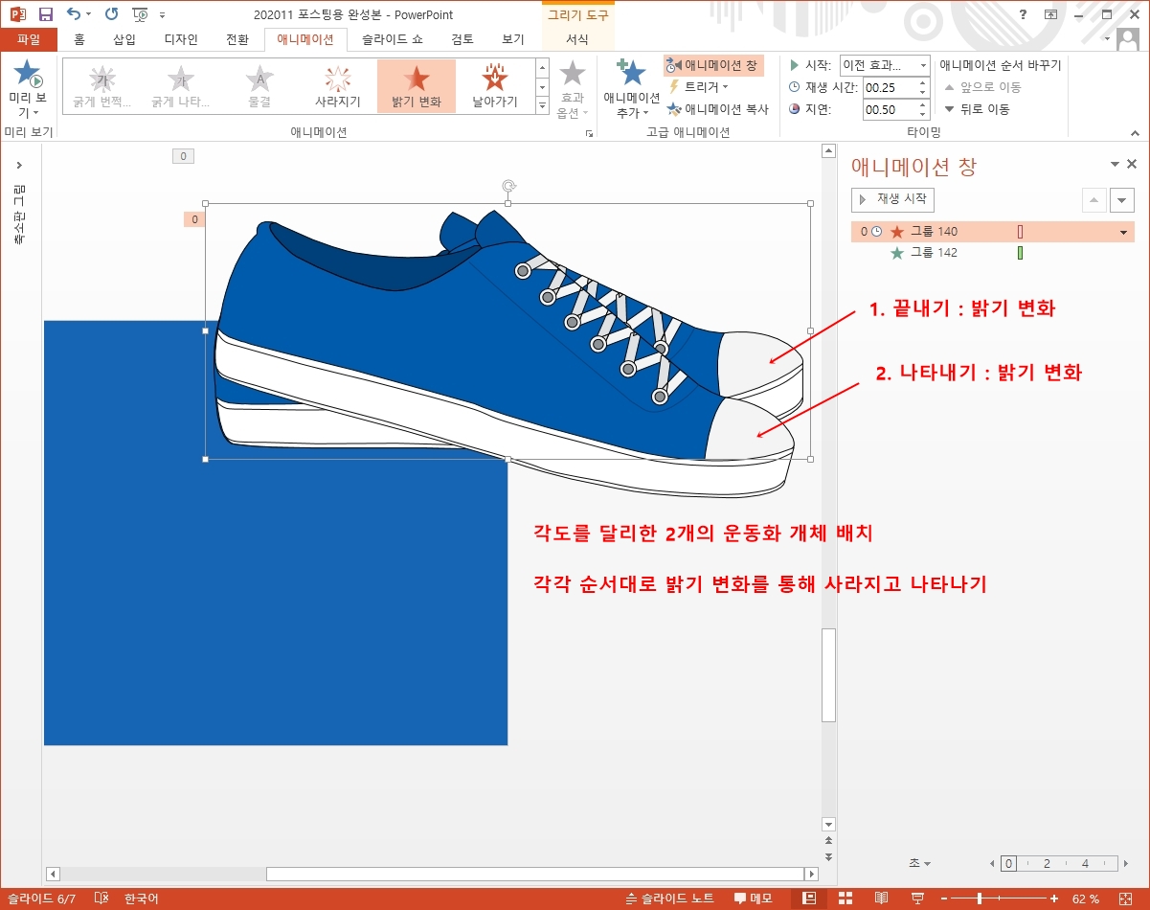
Task: Open the 초 seconds zoom dropdown
Action: (919, 863)
